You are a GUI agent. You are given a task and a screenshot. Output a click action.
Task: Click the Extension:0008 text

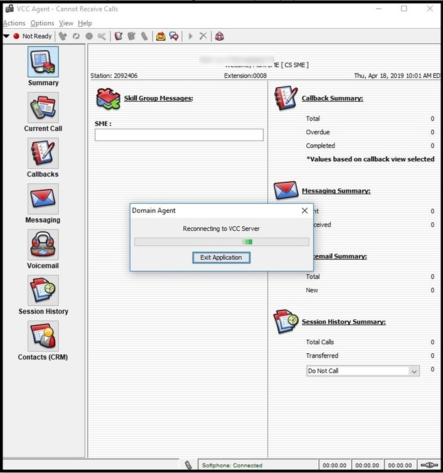coord(245,76)
